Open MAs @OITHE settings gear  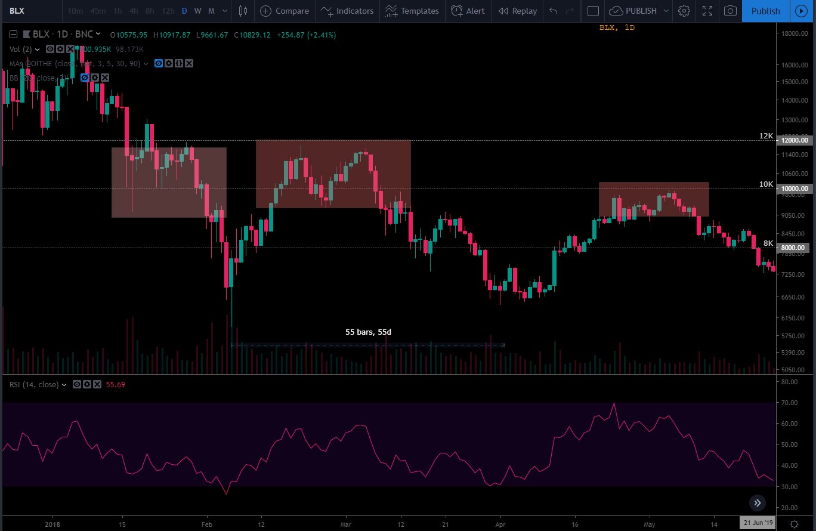(169, 63)
